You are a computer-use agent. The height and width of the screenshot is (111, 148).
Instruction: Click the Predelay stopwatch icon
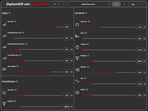[77, 47]
